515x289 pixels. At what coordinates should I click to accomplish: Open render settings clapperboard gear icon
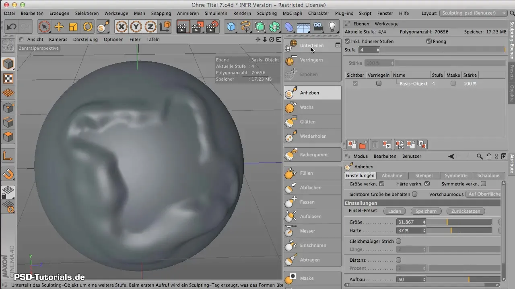[212, 27]
